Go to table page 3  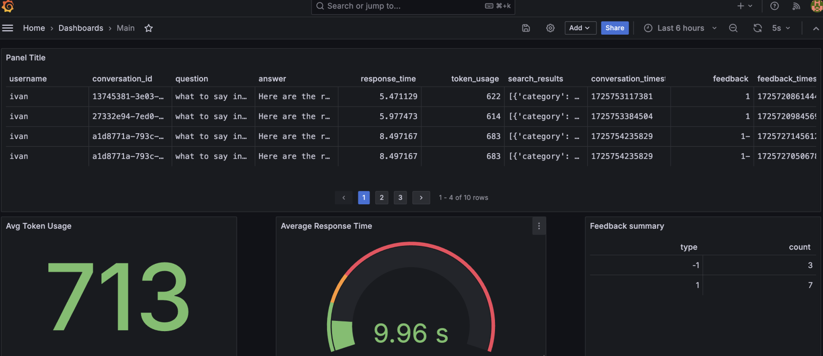tap(400, 198)
